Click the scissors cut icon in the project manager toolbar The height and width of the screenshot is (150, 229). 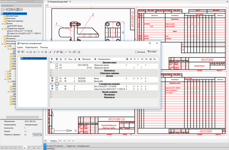[x=6, y=9]
